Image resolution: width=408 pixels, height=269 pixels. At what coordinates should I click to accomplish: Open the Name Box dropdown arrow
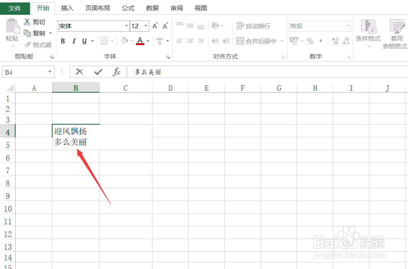pyautogui.click(x=50, y=72)
